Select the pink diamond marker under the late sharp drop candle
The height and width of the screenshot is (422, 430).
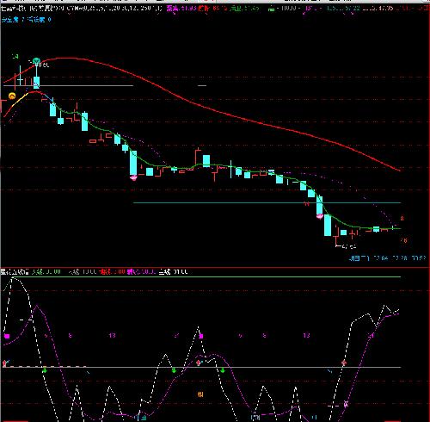[320, 216]
